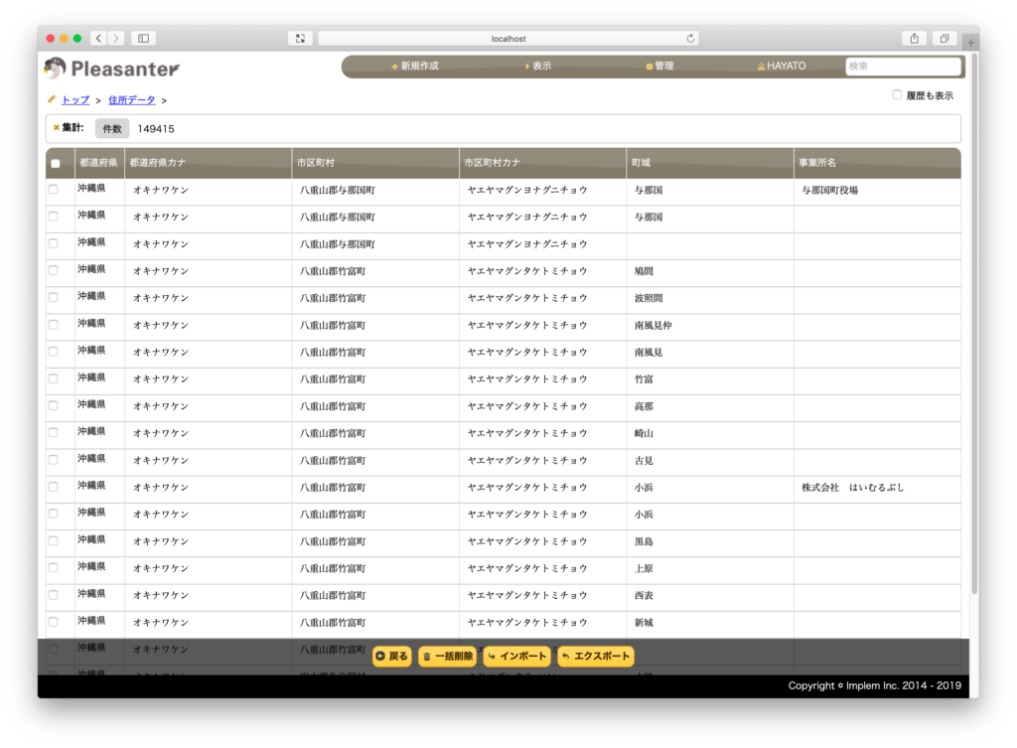Click the インポート button

[516, 656]
